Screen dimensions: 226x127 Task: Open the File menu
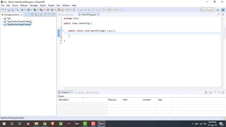point(2,5)
